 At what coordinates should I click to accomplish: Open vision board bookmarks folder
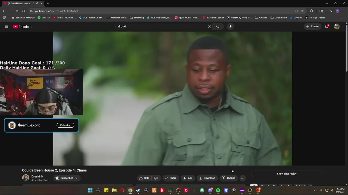[x=279, y=18]
